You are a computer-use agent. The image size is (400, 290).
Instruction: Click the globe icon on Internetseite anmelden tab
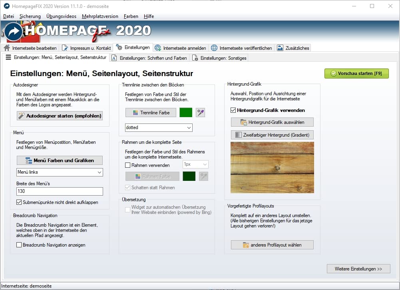158,48
